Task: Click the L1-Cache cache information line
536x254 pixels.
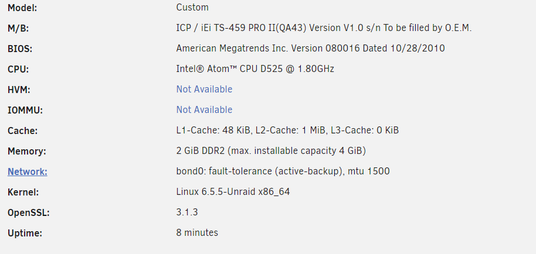Action: pyautogui.click(x=287, y=131)
